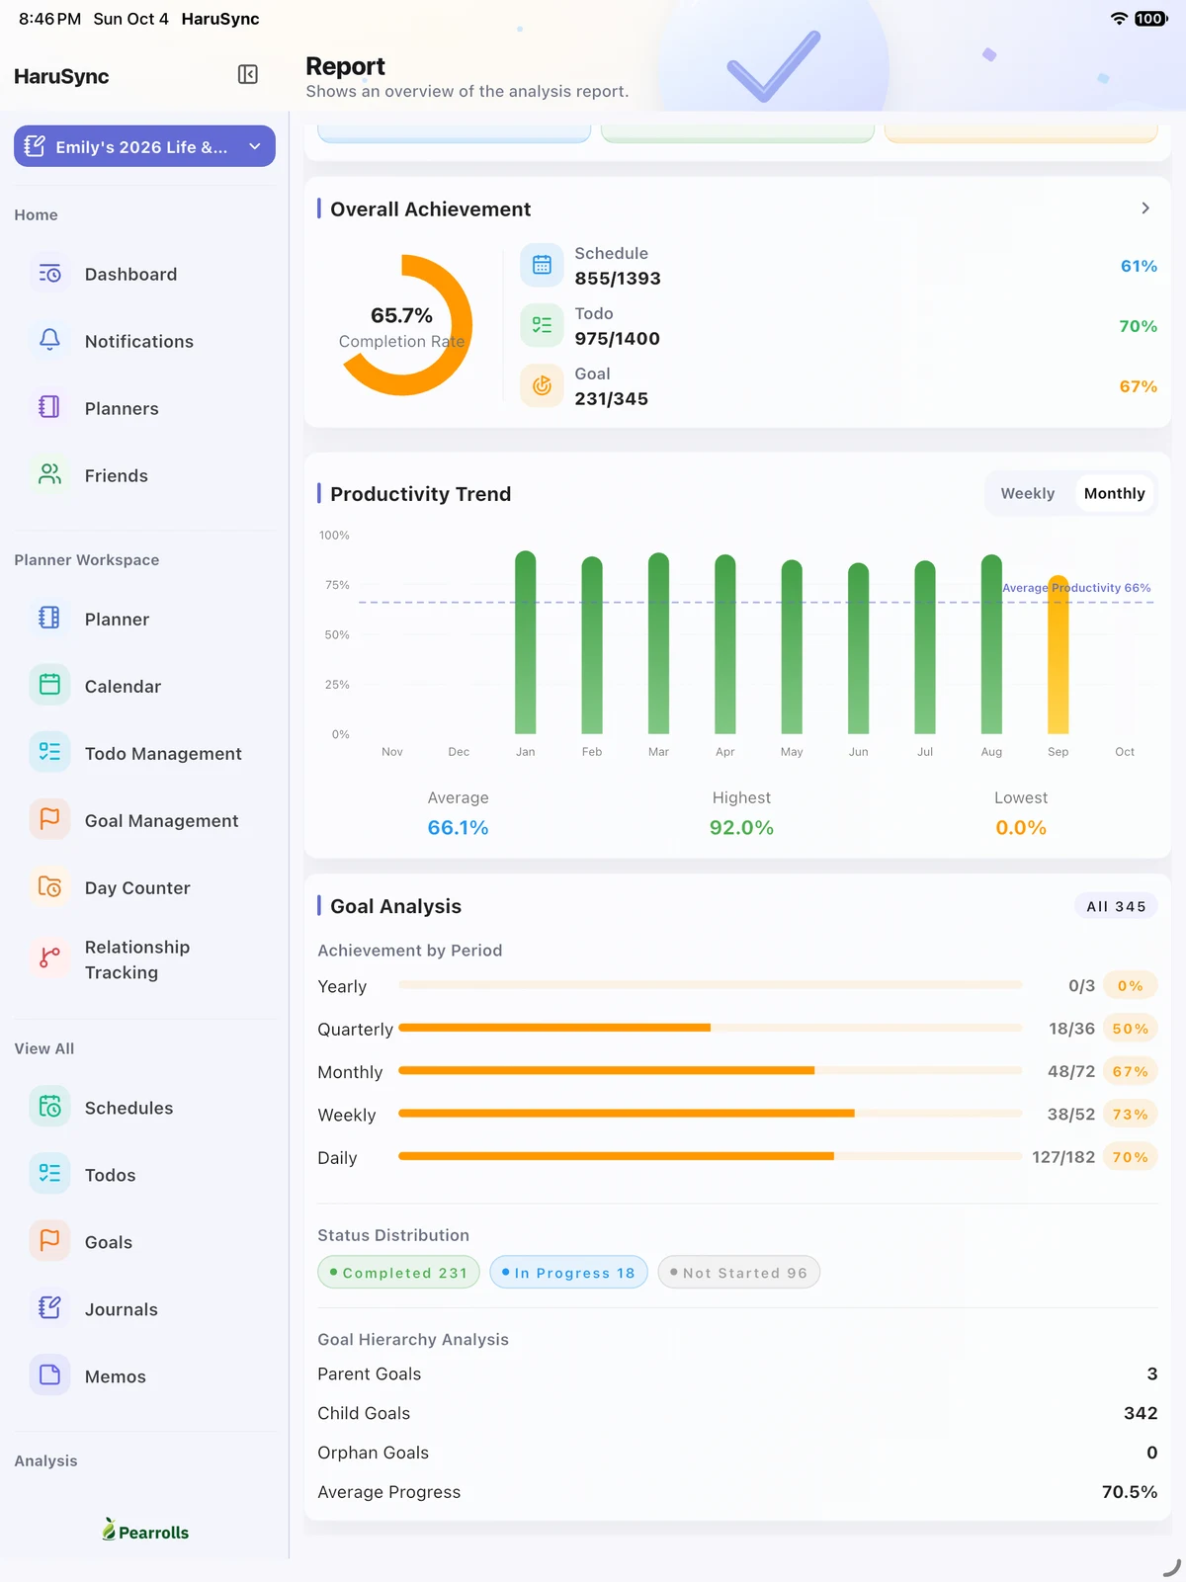Click the Todo checklist icon in Overall Achievement
The height and width of the screenshot is (1582, 1186).
point(542,325)
